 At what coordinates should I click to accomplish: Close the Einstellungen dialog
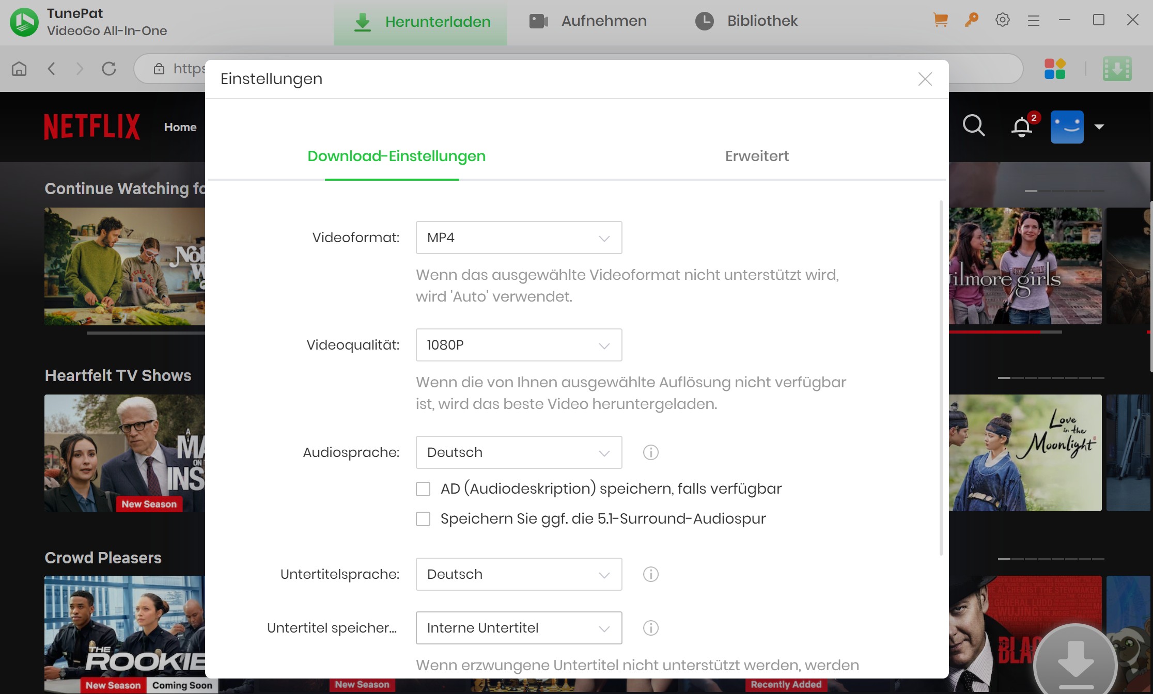pyautogui.click(x=925, y=78)
